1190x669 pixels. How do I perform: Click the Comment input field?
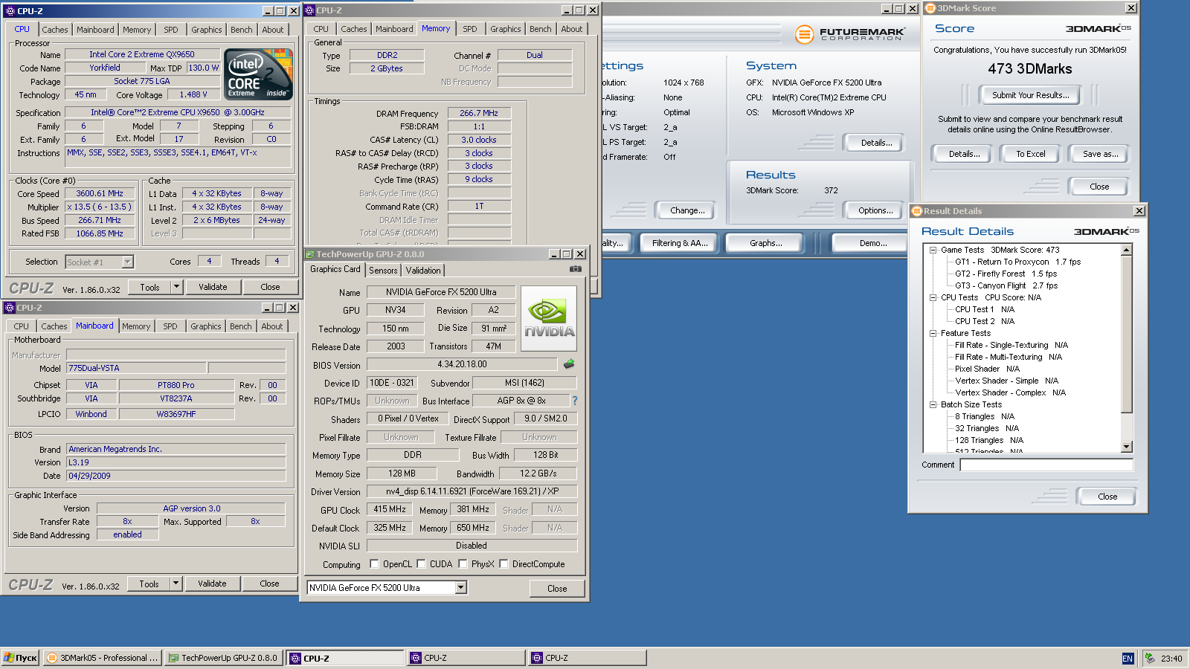(x=1046, y=465)
